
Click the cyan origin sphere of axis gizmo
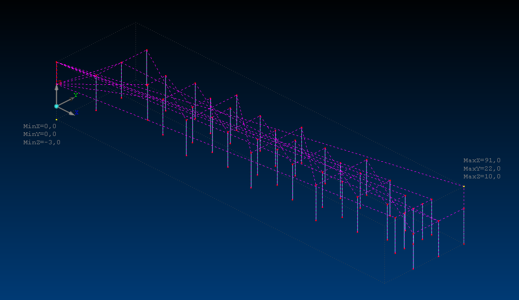point(56,106)
